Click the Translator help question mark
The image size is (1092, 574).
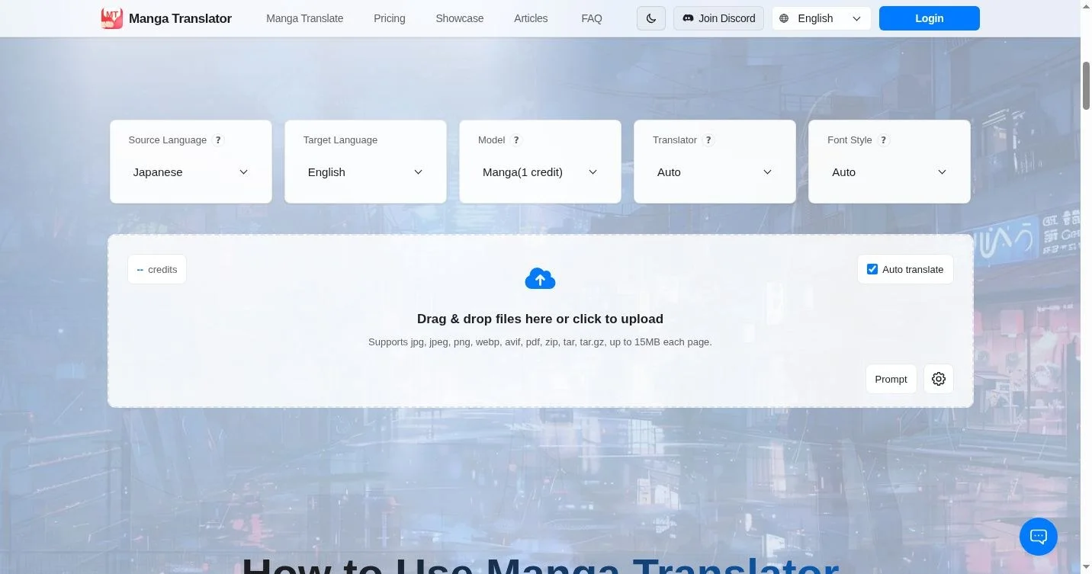coord(708,140)
